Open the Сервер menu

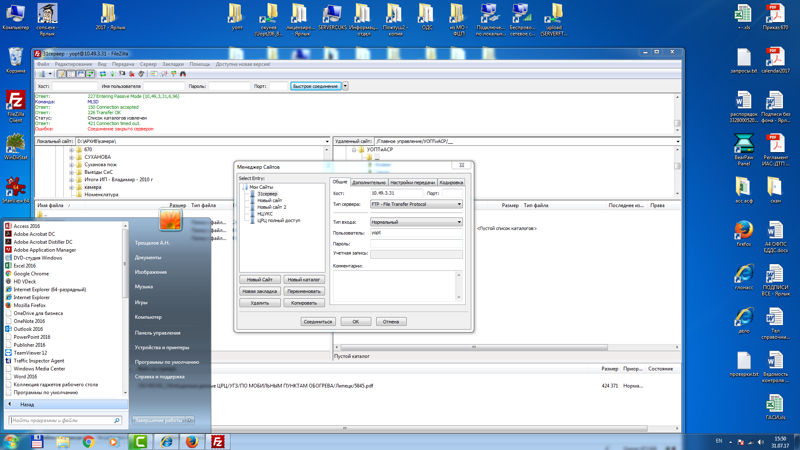coord(148,64)
